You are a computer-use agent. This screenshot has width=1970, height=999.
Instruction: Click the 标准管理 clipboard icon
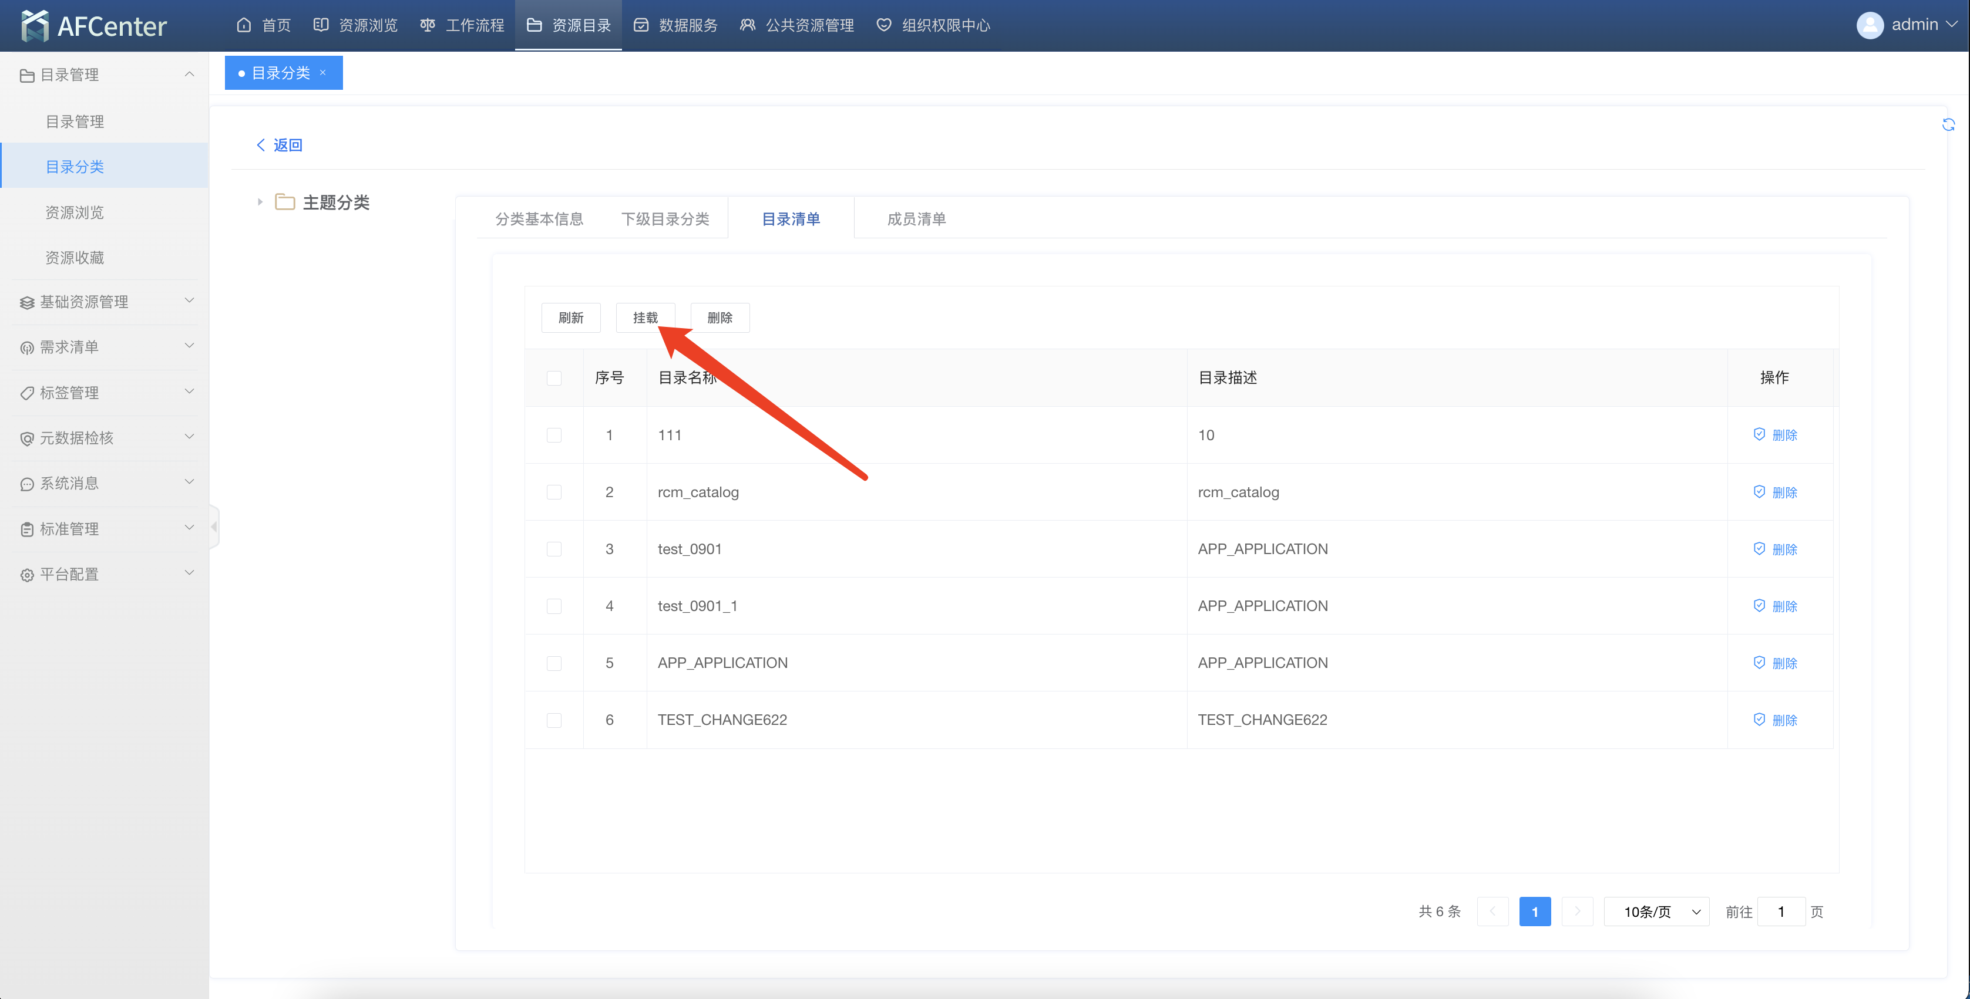pos(27,529)
